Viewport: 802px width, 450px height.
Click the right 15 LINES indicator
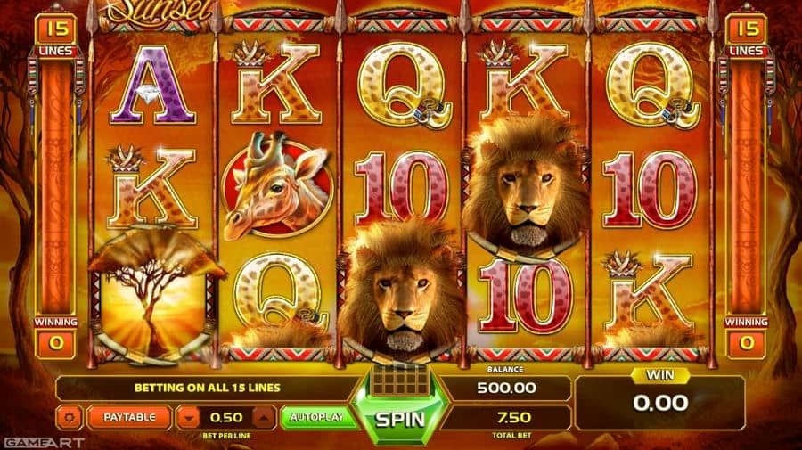click(746, 36)
